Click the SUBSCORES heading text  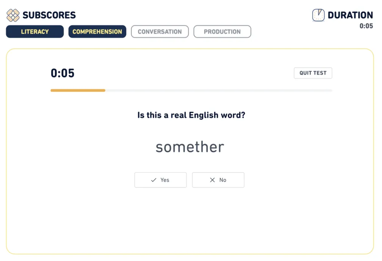(49, 15)
